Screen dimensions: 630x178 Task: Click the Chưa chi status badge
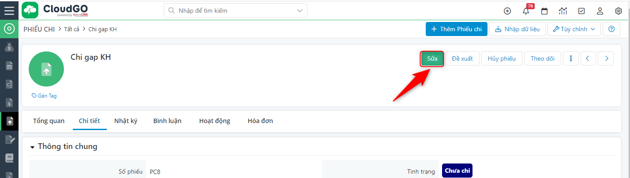457,171
